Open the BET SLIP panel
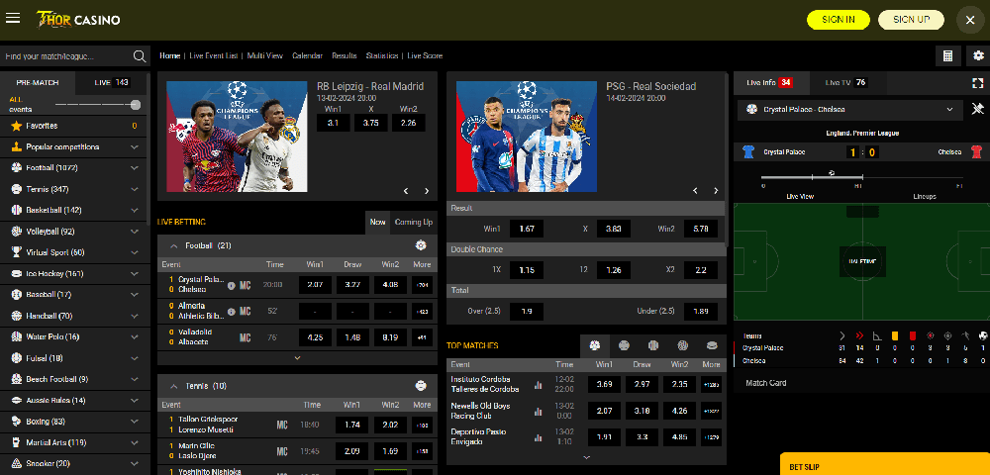Image resolution: width=990 pixels, height=475 pixels. (885, 464)
